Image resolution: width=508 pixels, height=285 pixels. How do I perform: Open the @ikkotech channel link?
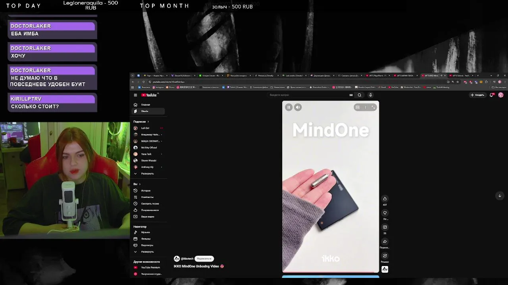187,258
